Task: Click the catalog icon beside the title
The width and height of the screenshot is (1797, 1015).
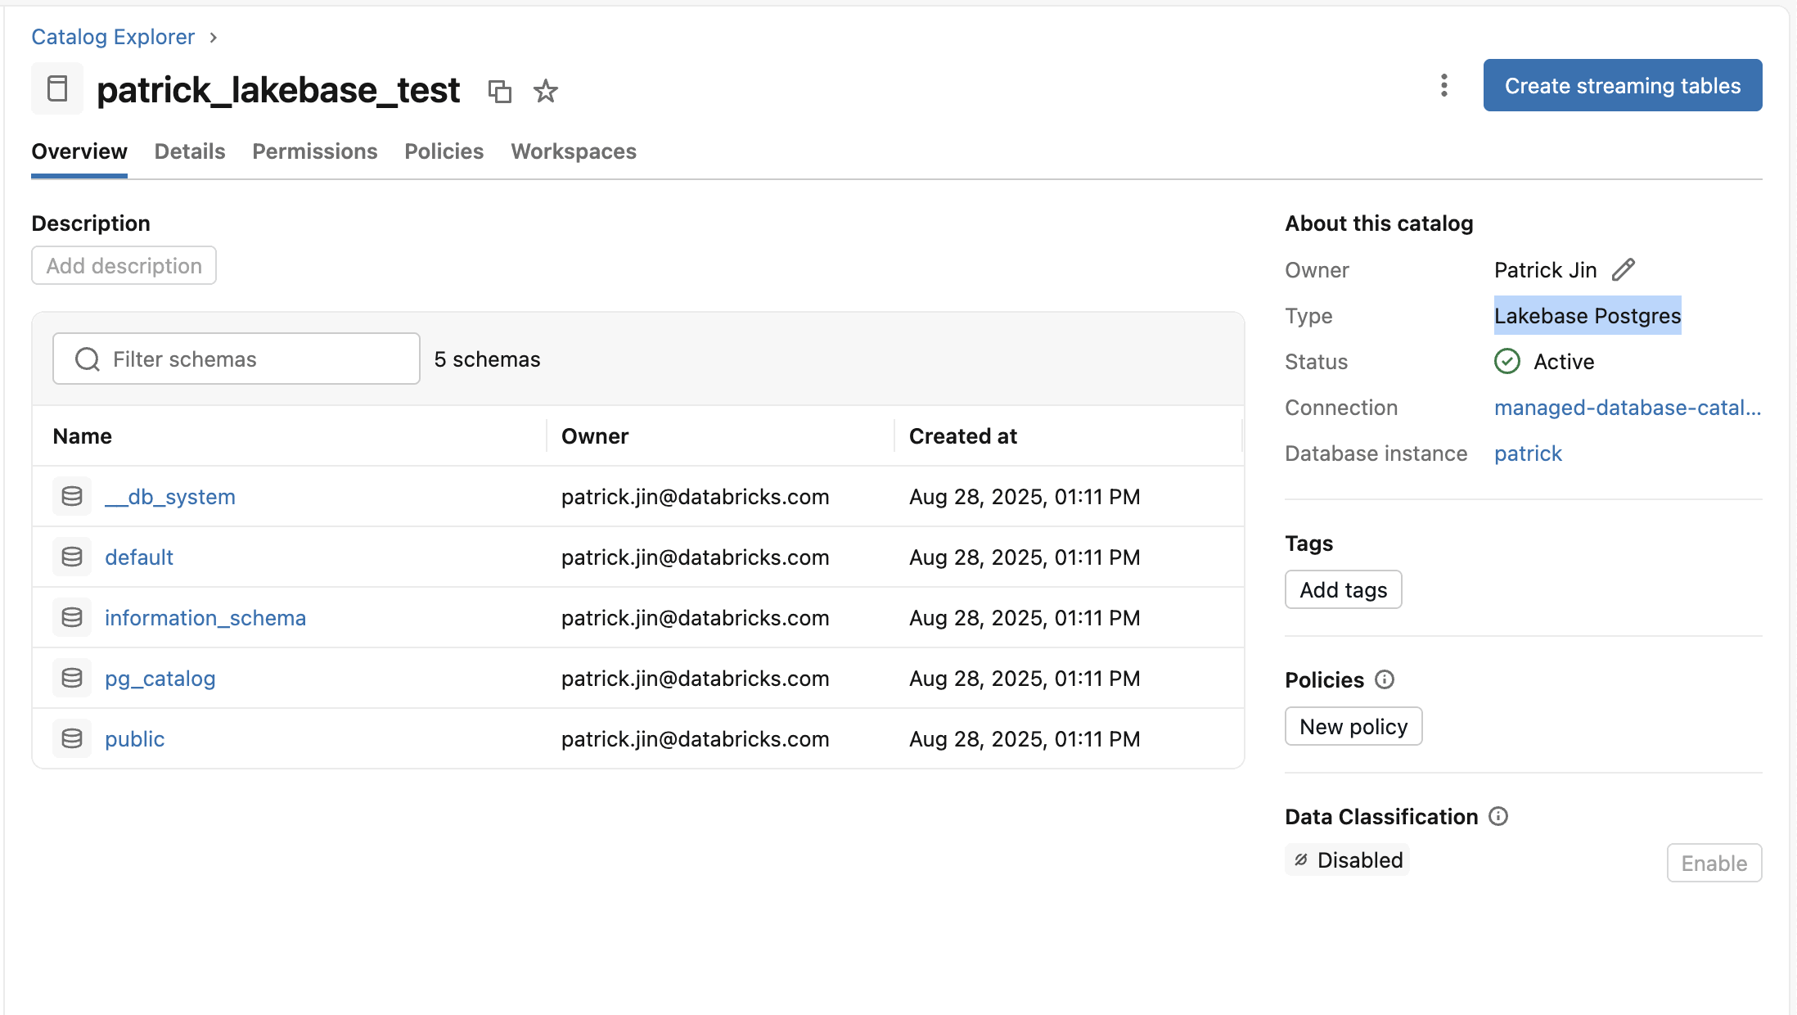Action: click(57, 88)
